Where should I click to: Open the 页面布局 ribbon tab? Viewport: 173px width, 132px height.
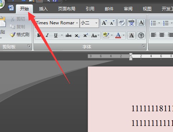click(x=67, y=9)
